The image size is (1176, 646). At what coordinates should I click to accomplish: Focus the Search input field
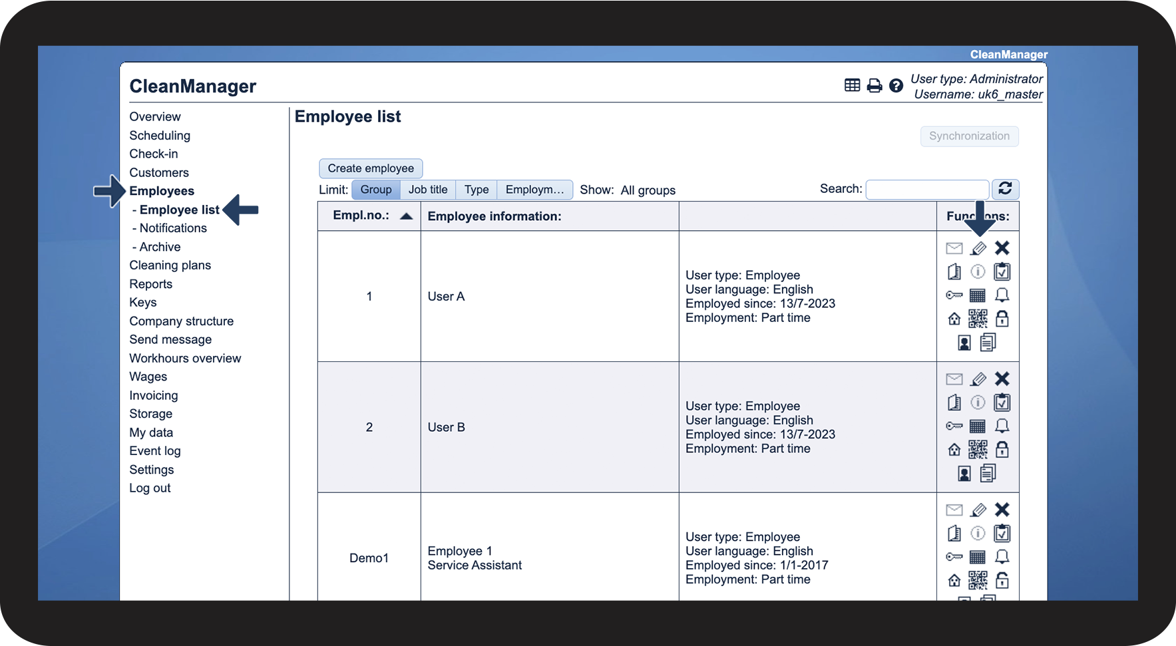[x=927, y=190]
